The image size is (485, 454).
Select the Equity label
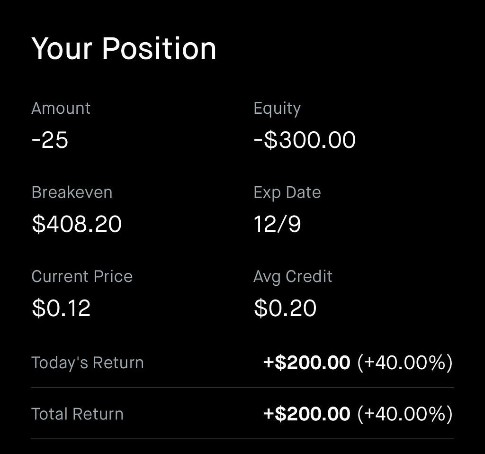coord(277,109)
